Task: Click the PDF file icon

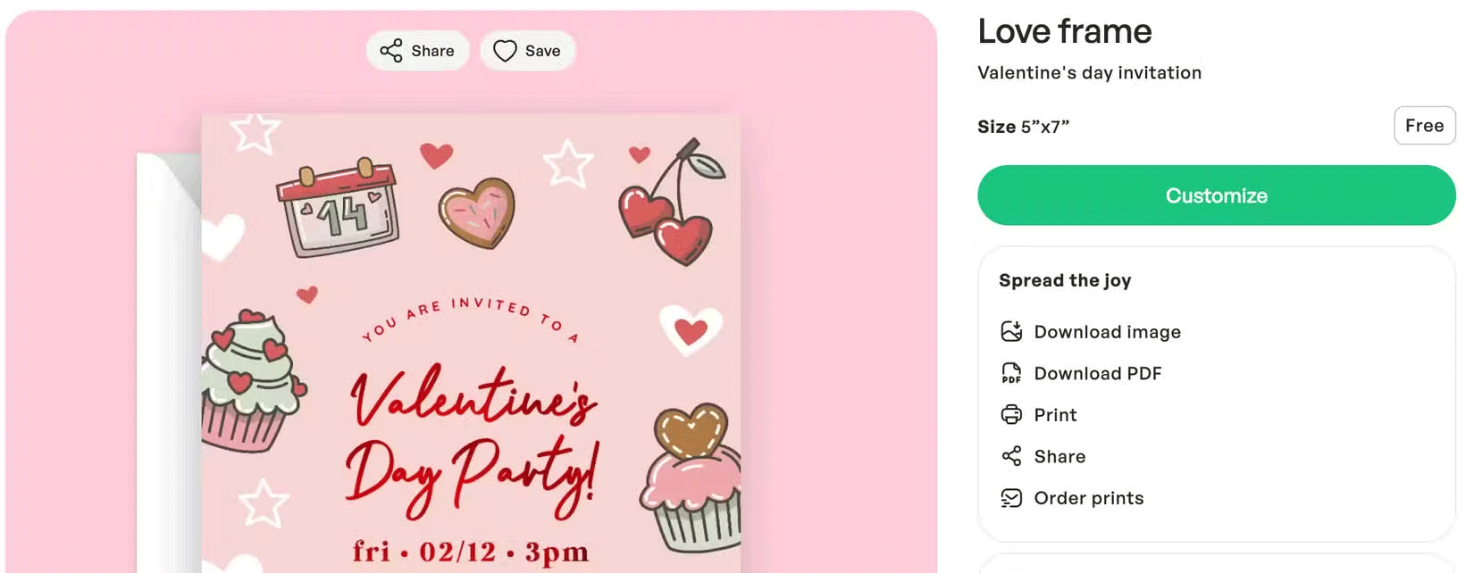Action: tap(1011, 373)
